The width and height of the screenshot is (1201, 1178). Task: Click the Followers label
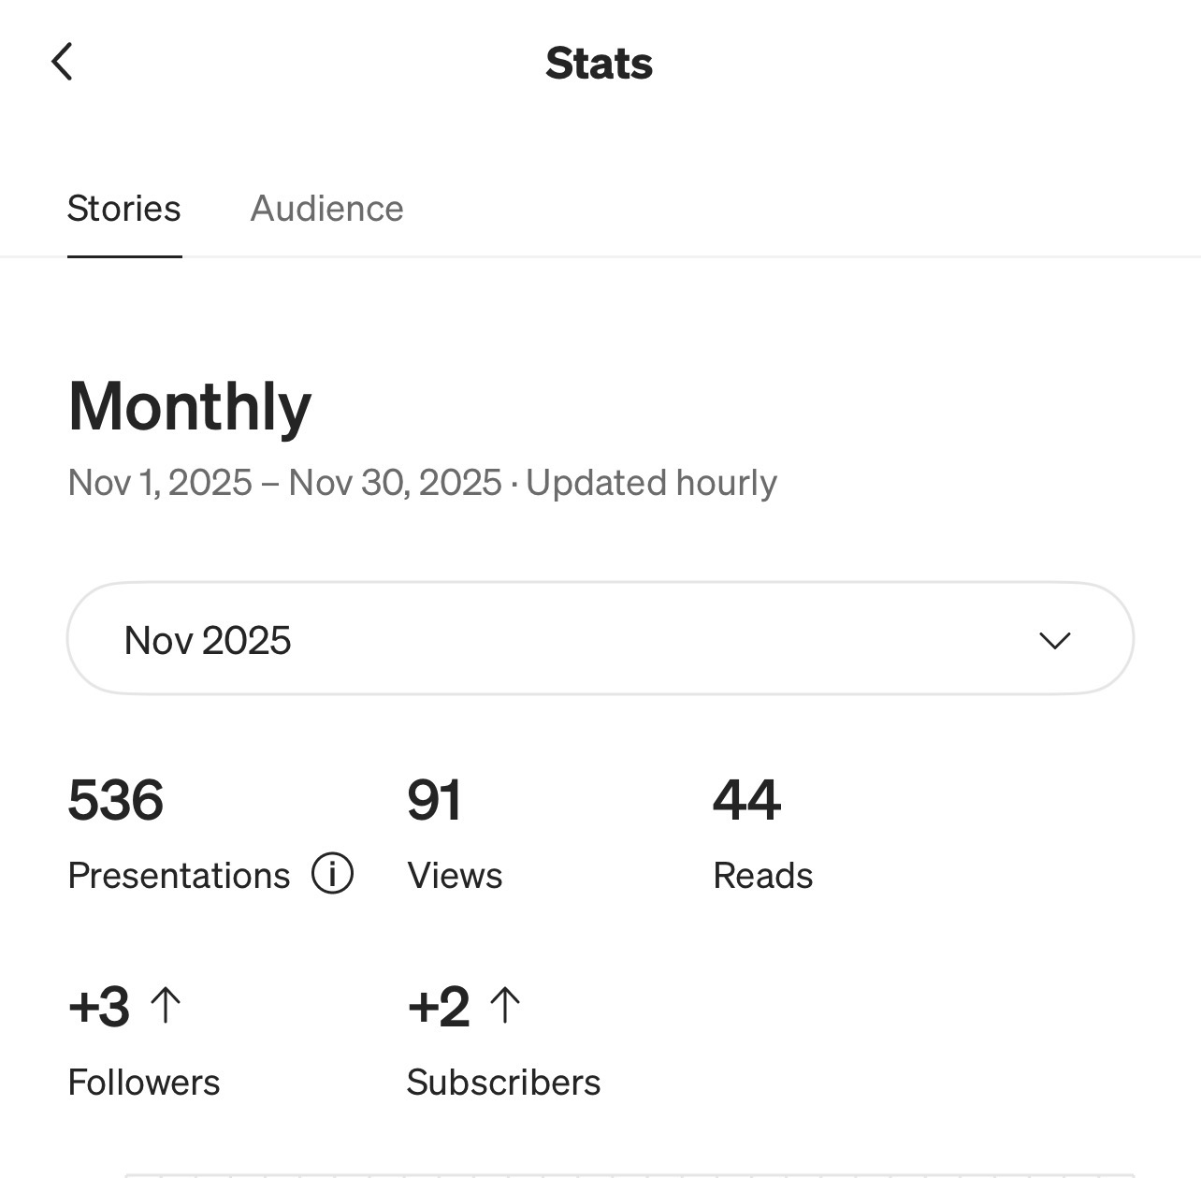pyautogui.click(x=143, y=1083)
